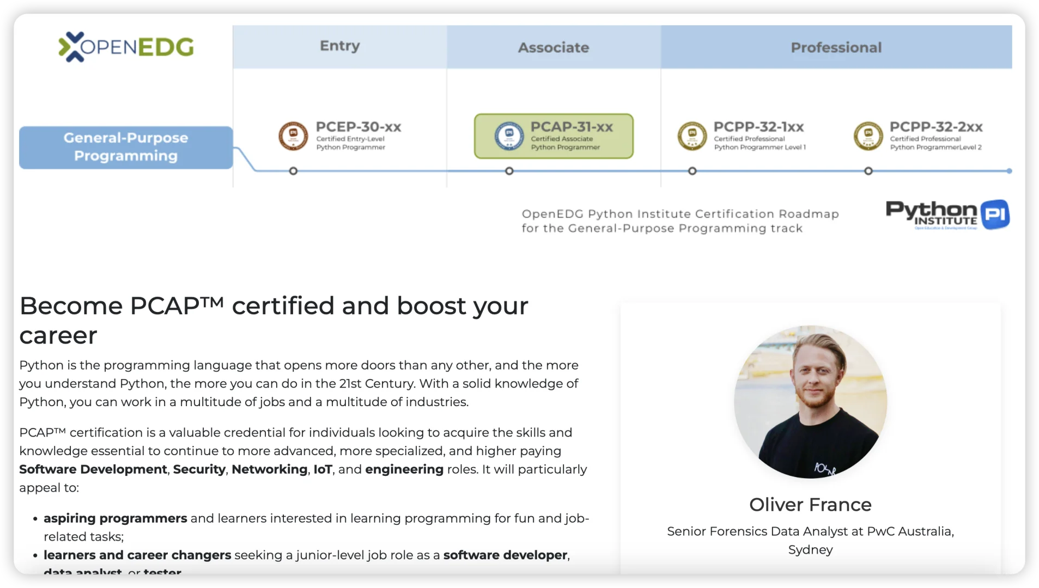This screenshot has width=1039, height=588.
Task: Click the bold 'Security' text
Action: [x=199, y=469]
